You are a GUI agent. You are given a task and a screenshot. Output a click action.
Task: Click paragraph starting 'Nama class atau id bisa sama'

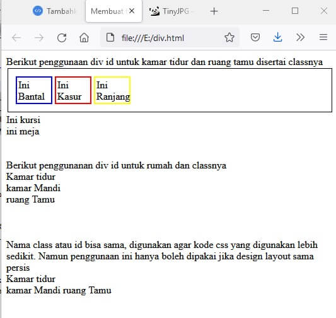162,256
